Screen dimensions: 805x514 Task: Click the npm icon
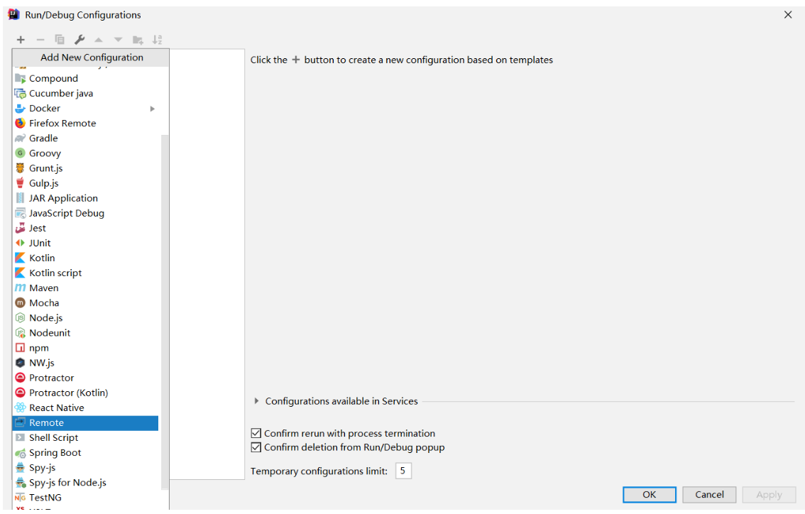20,348
